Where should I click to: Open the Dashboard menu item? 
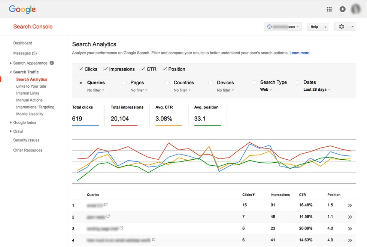(x=23, y=43)
